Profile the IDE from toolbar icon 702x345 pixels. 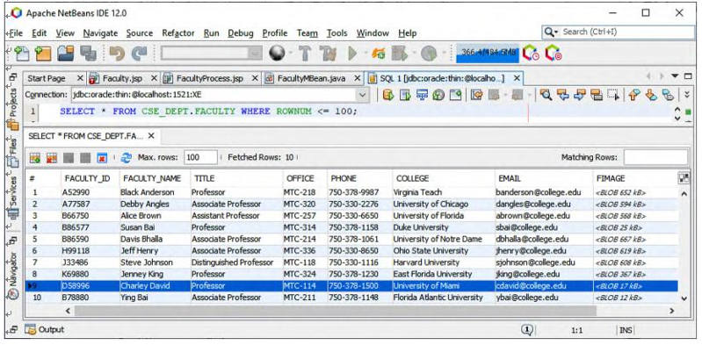531,54
